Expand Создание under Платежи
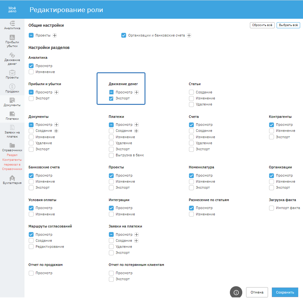 coord(136,131)
